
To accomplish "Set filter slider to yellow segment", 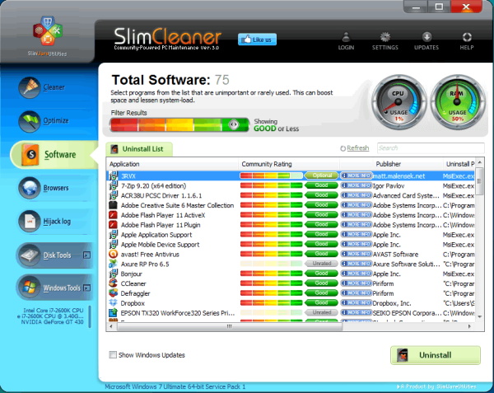I will point(179,124).
